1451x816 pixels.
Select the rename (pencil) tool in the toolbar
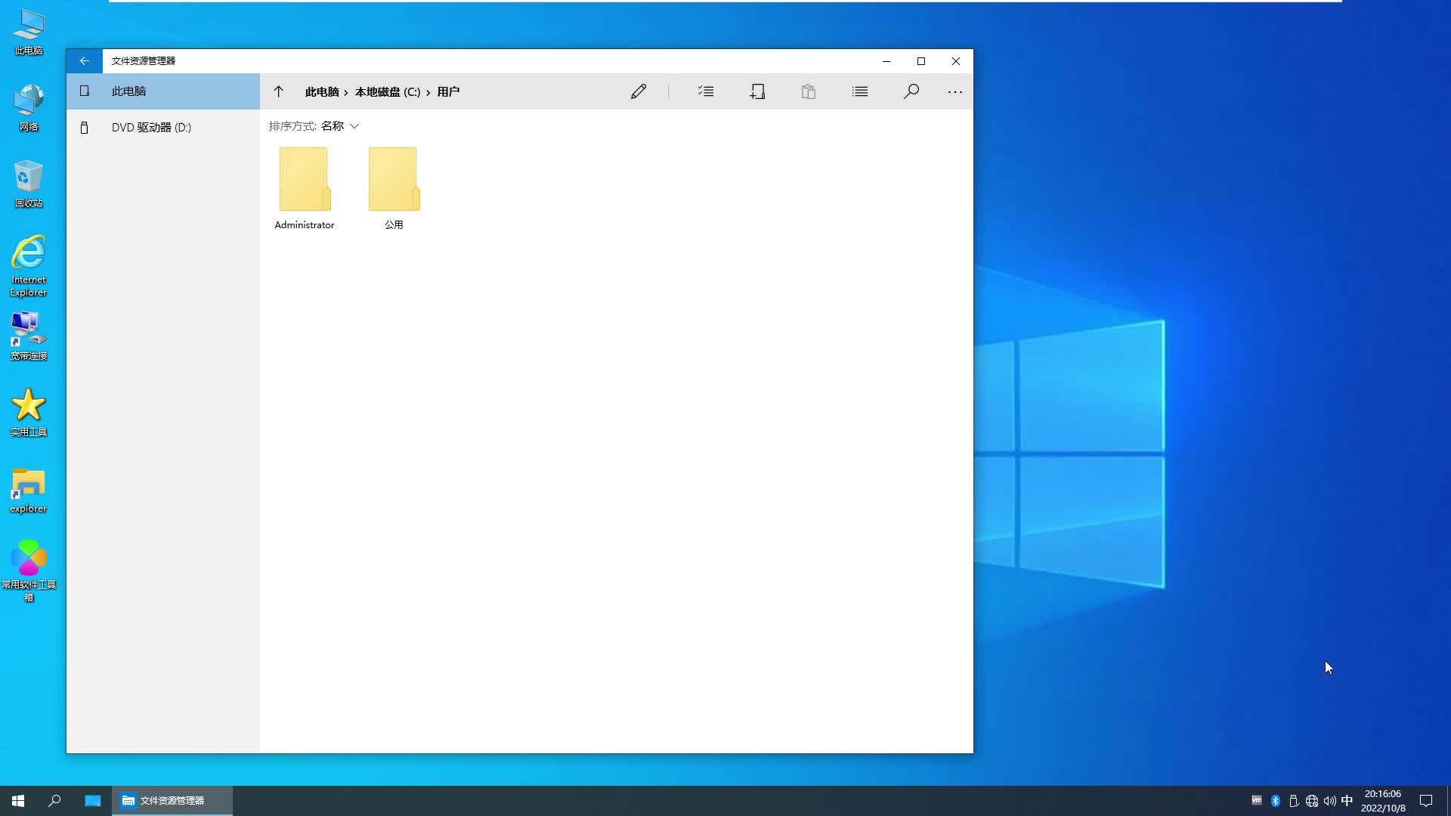tap(639, 91)
